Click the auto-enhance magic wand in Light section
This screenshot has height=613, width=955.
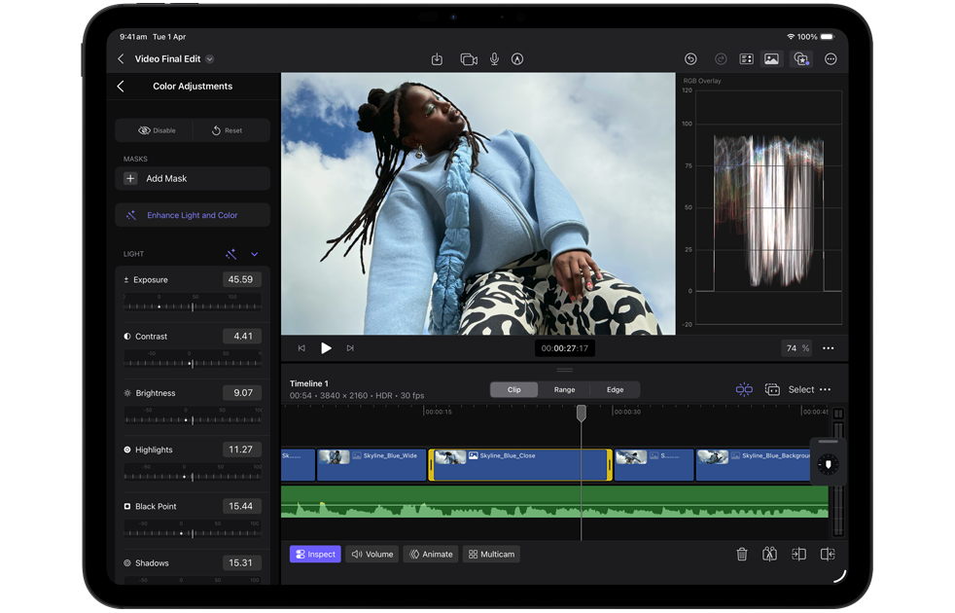point(230,254)
